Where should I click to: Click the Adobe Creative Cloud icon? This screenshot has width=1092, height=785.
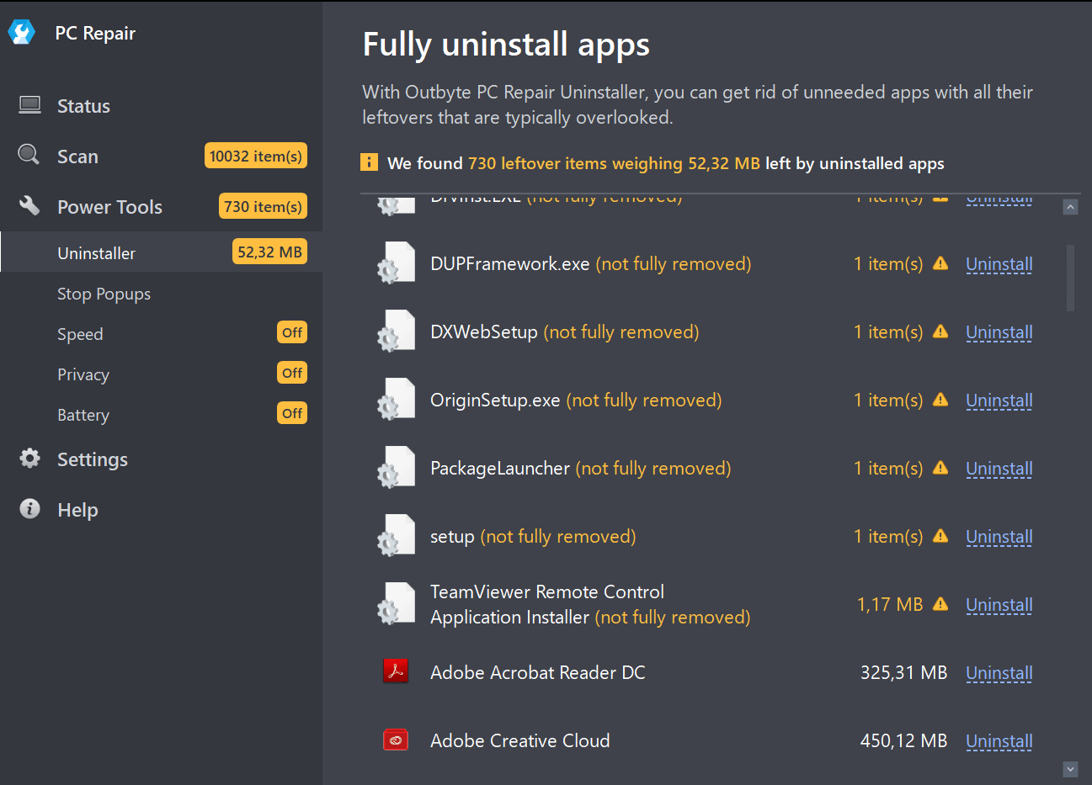tap(396, 740)
